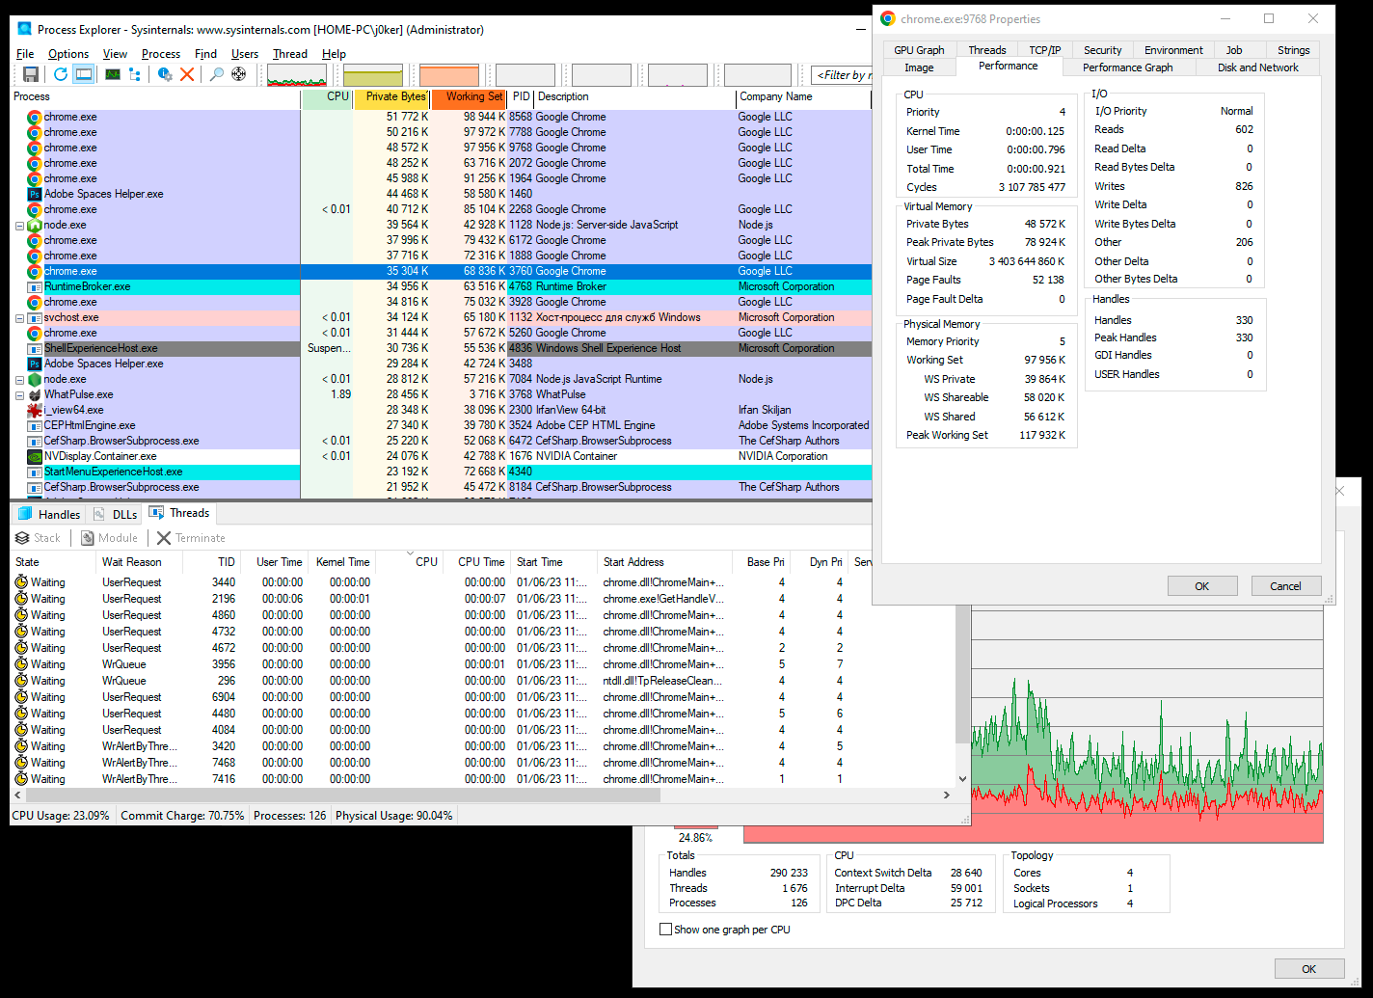This screenshot has height=998, width=1373.
Task: Click the Process Explorer title bar icon
Action: click(x=25, y=29)
